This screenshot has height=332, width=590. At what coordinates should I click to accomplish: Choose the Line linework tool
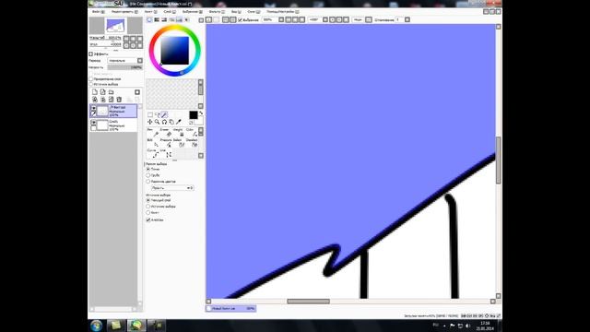click(166, 153)
